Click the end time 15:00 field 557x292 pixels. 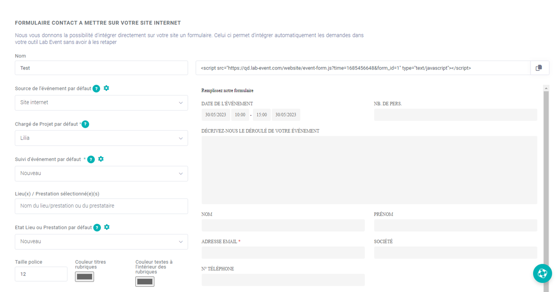262,115
